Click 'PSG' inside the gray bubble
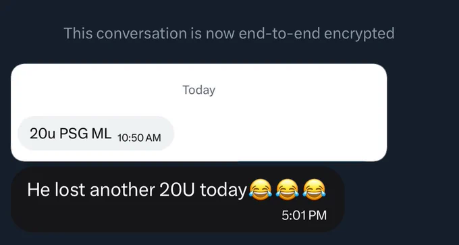 (73, 134)
